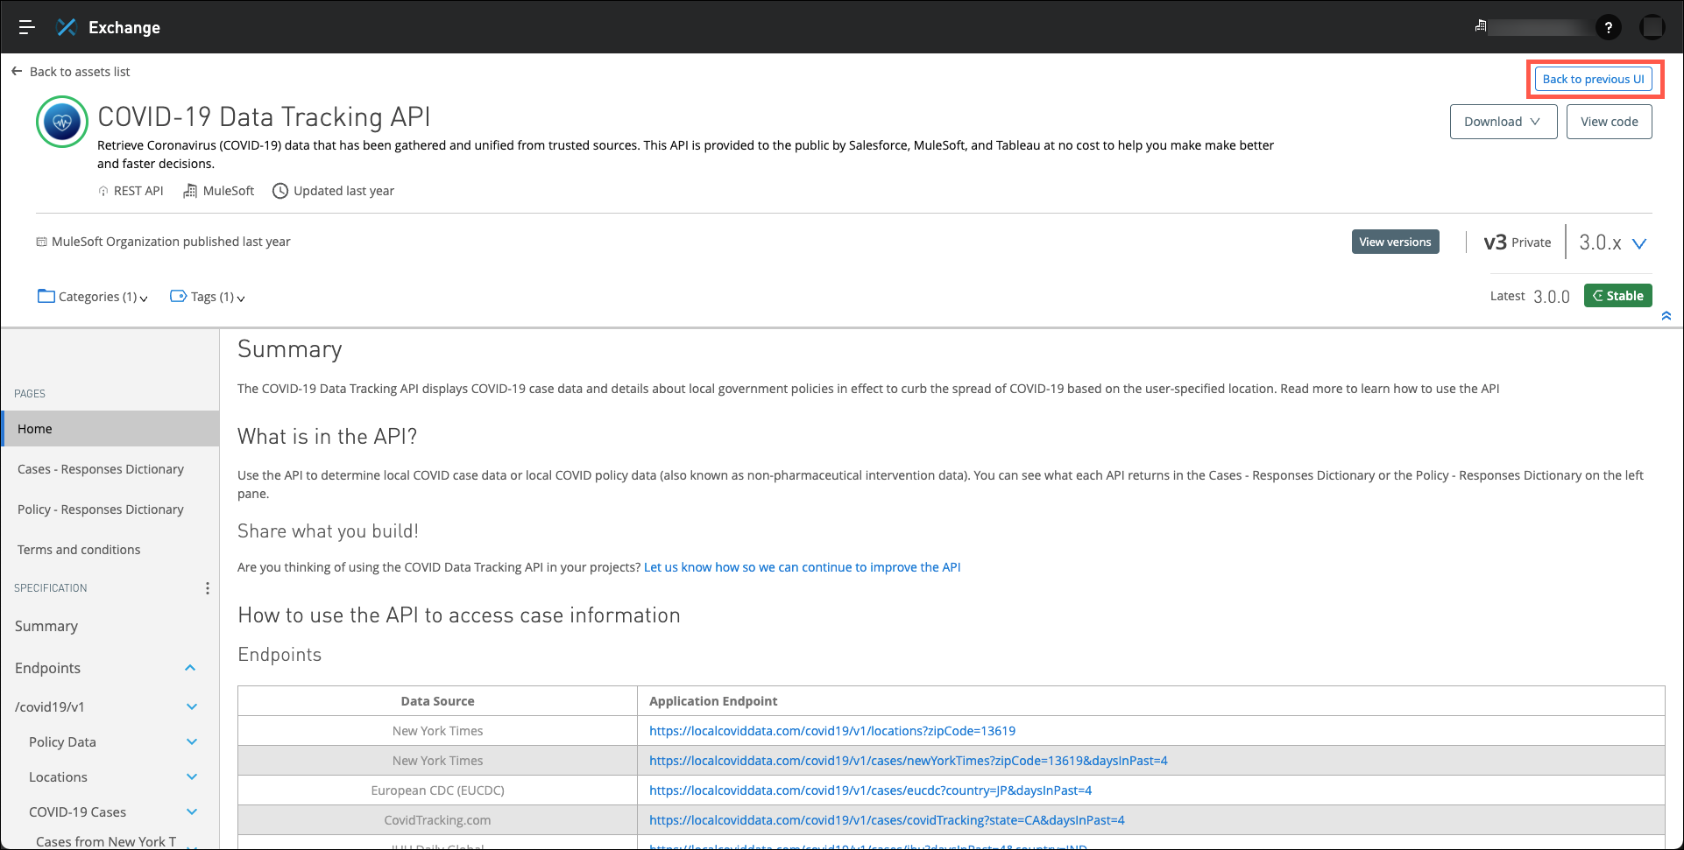The image size is (1684, 850).
Task: Open covidTracking cases endpoint link
Action: (x=887, y=820)
